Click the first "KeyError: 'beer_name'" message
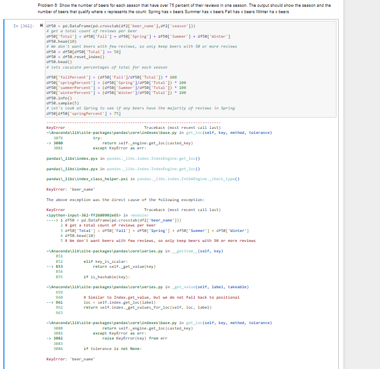The image size is (380, 369). tap(71, 189)
